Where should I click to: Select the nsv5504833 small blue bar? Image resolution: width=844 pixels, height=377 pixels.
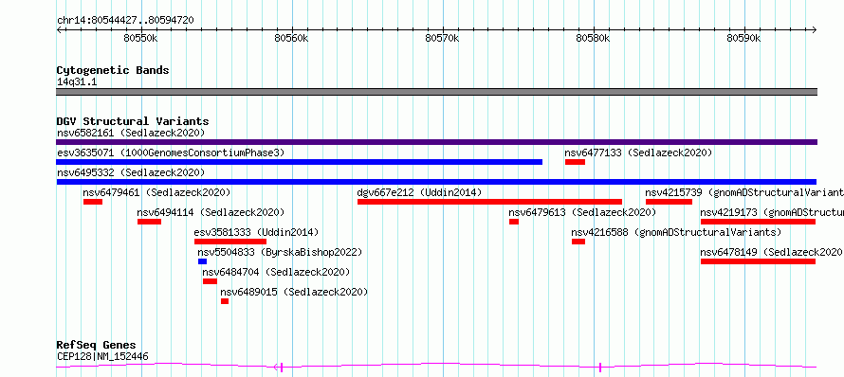coord(202,261)
